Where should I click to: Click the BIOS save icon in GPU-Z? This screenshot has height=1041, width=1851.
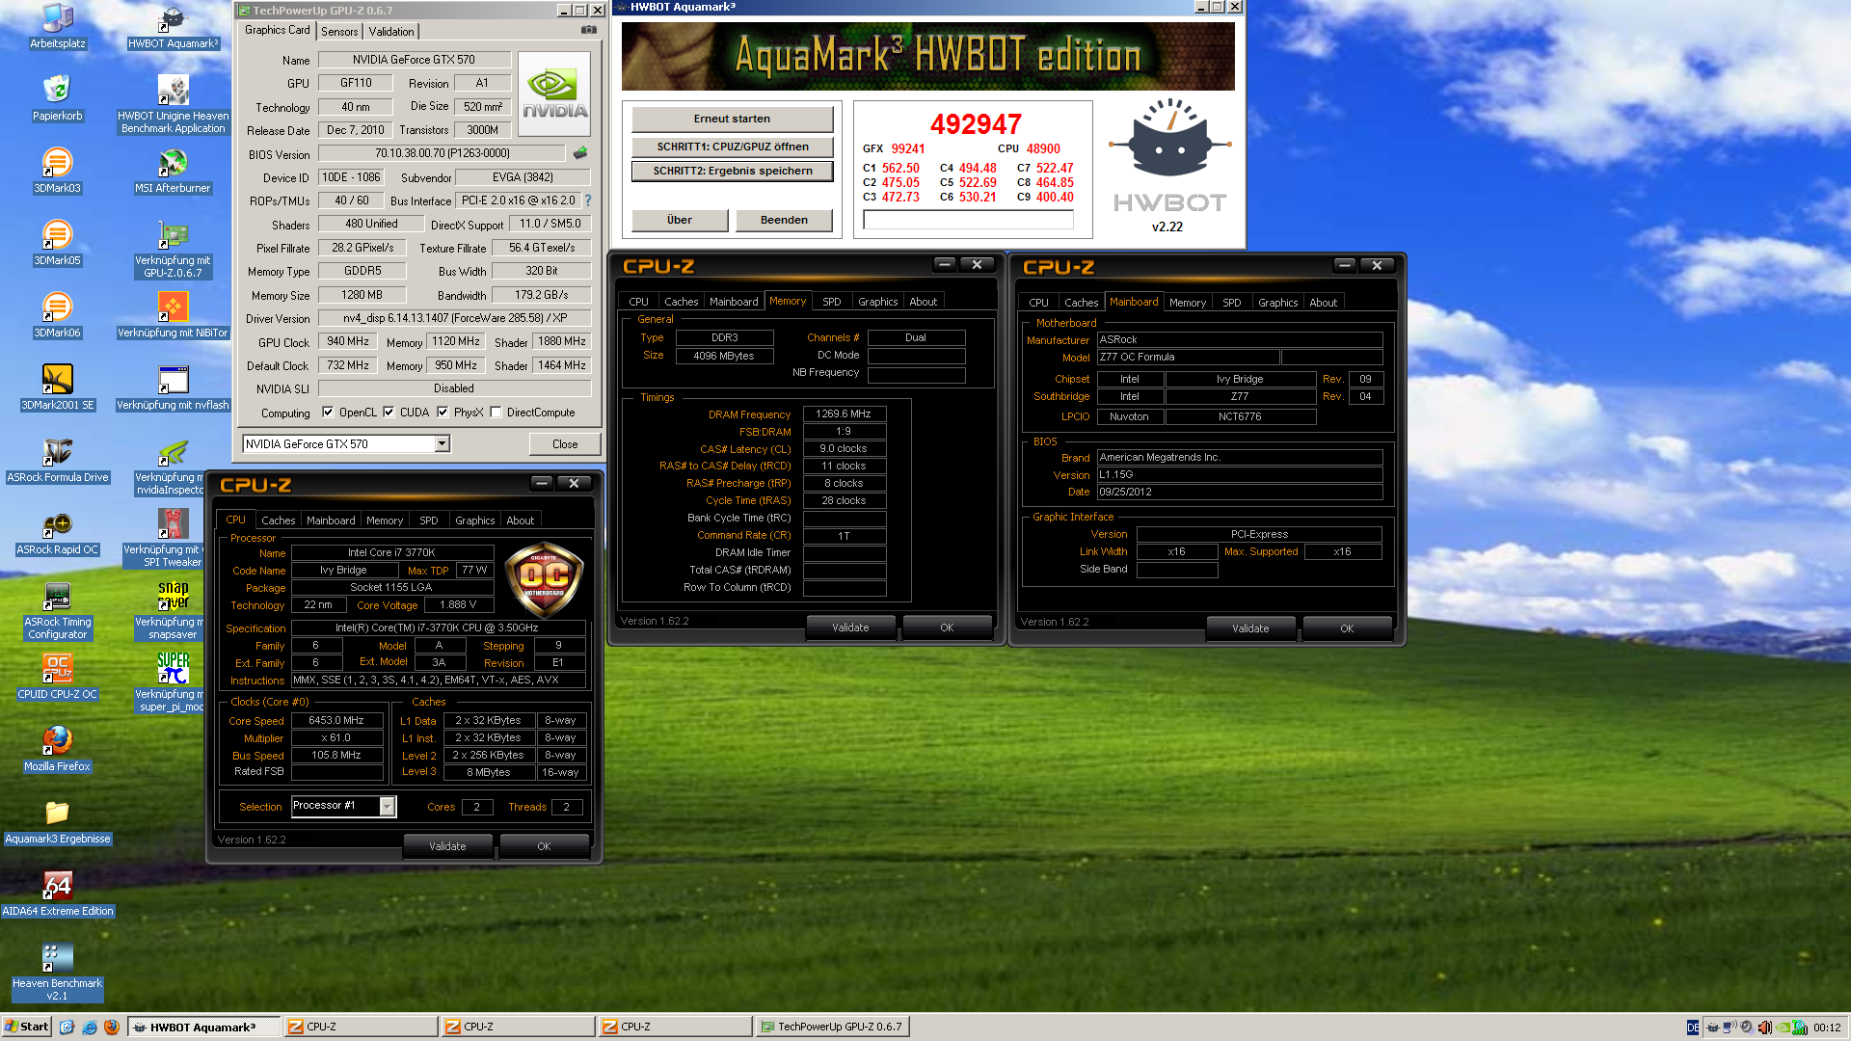(579, 152)
